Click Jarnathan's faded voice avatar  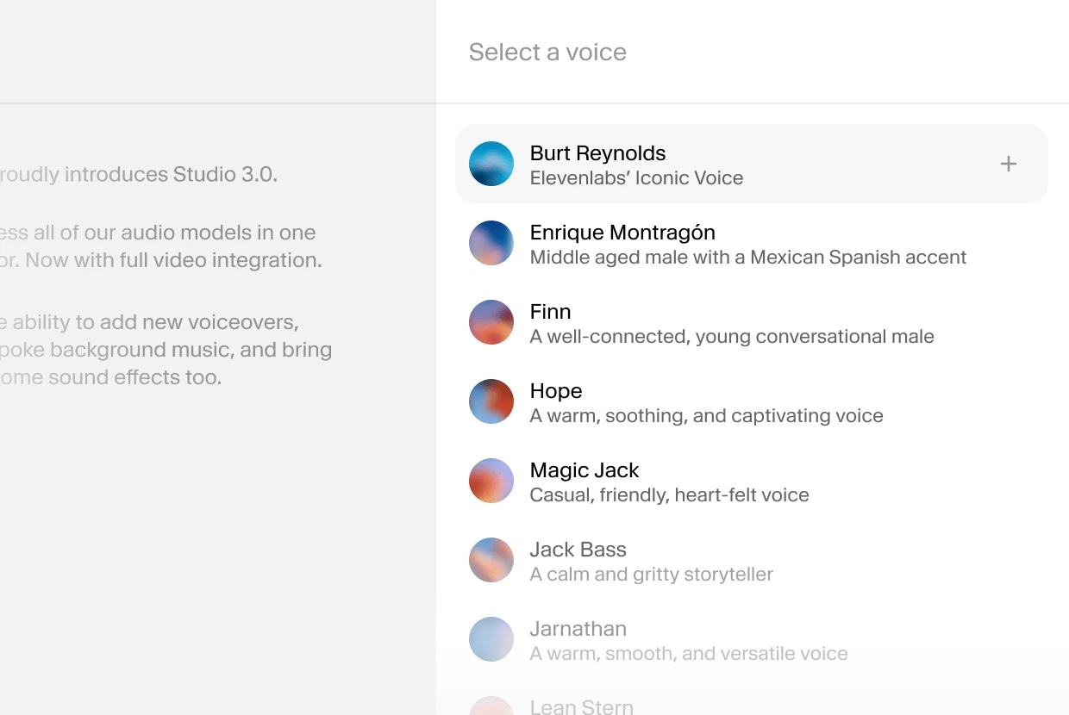[491, 639]
